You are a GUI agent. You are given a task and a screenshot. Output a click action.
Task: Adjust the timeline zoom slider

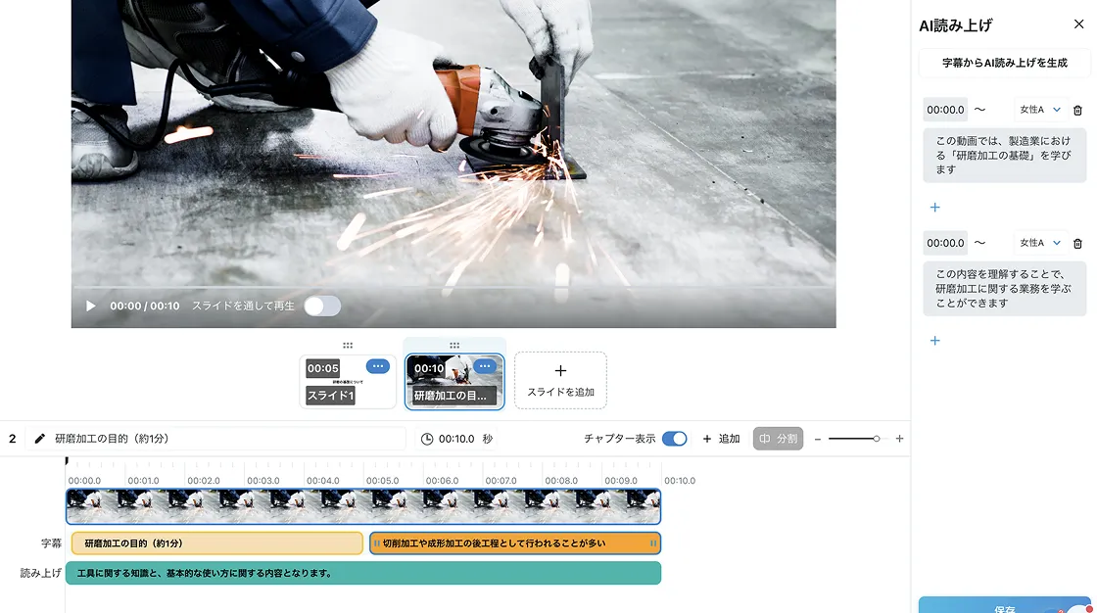tap(876, 439)
